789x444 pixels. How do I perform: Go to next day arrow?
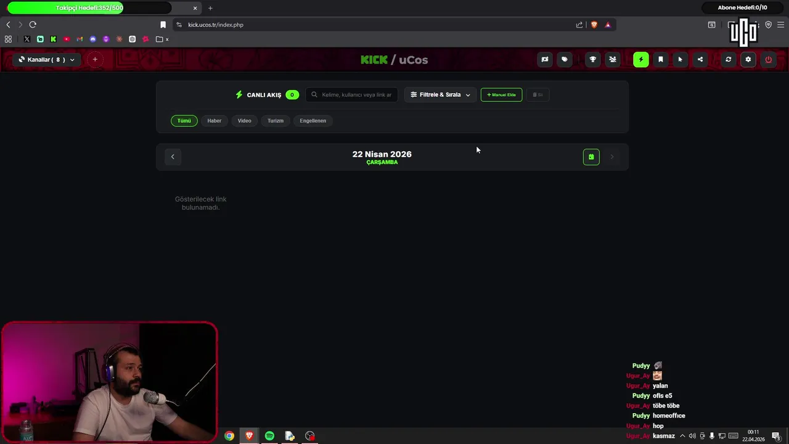click(x=612, y=157)
